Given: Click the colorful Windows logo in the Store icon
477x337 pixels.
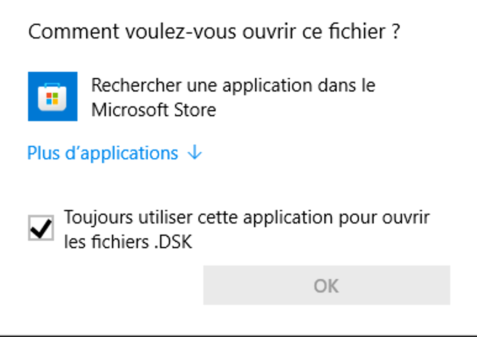Looking at the screenshot, I should point(52,99).
